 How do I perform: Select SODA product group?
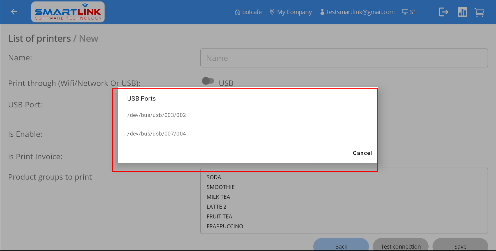pos(214,177)
